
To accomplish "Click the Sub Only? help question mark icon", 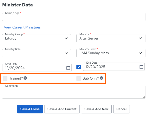I will pyautogui.click(x=101, y=78).
